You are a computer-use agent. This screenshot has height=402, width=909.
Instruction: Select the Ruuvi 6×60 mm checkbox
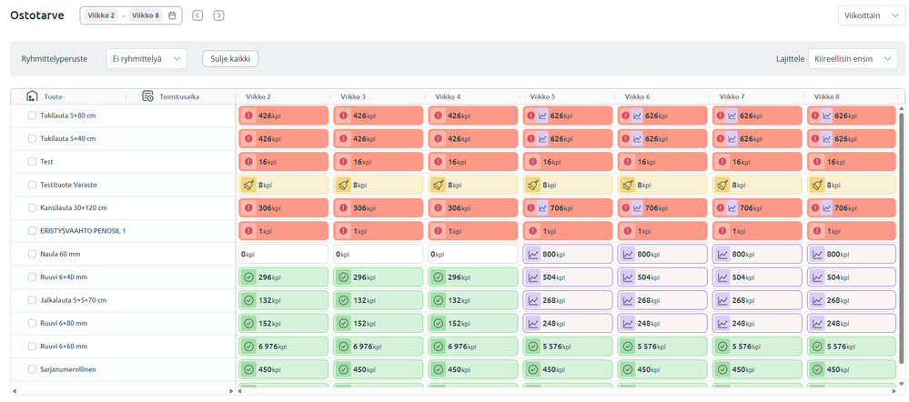32,346
